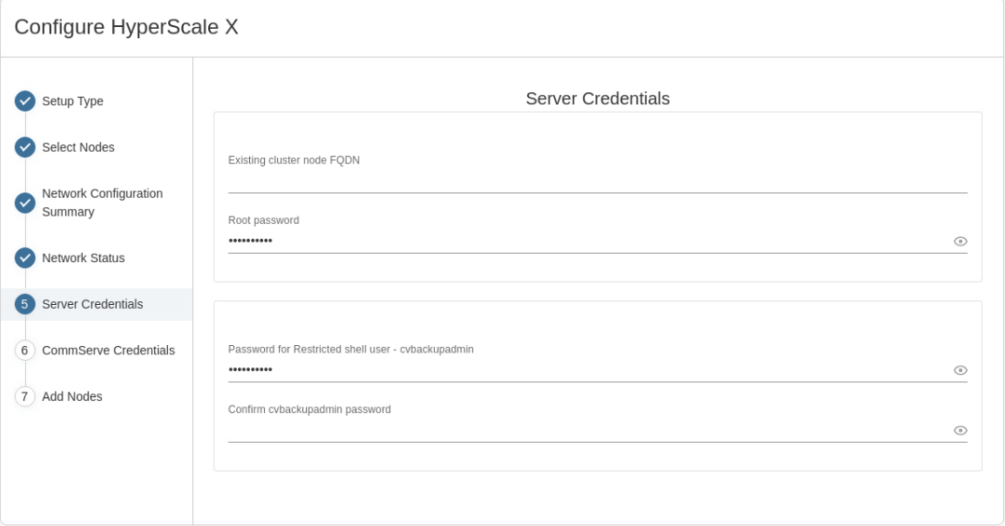
Task: Reveal the Restricted shell user password
Action: point(959,370)
